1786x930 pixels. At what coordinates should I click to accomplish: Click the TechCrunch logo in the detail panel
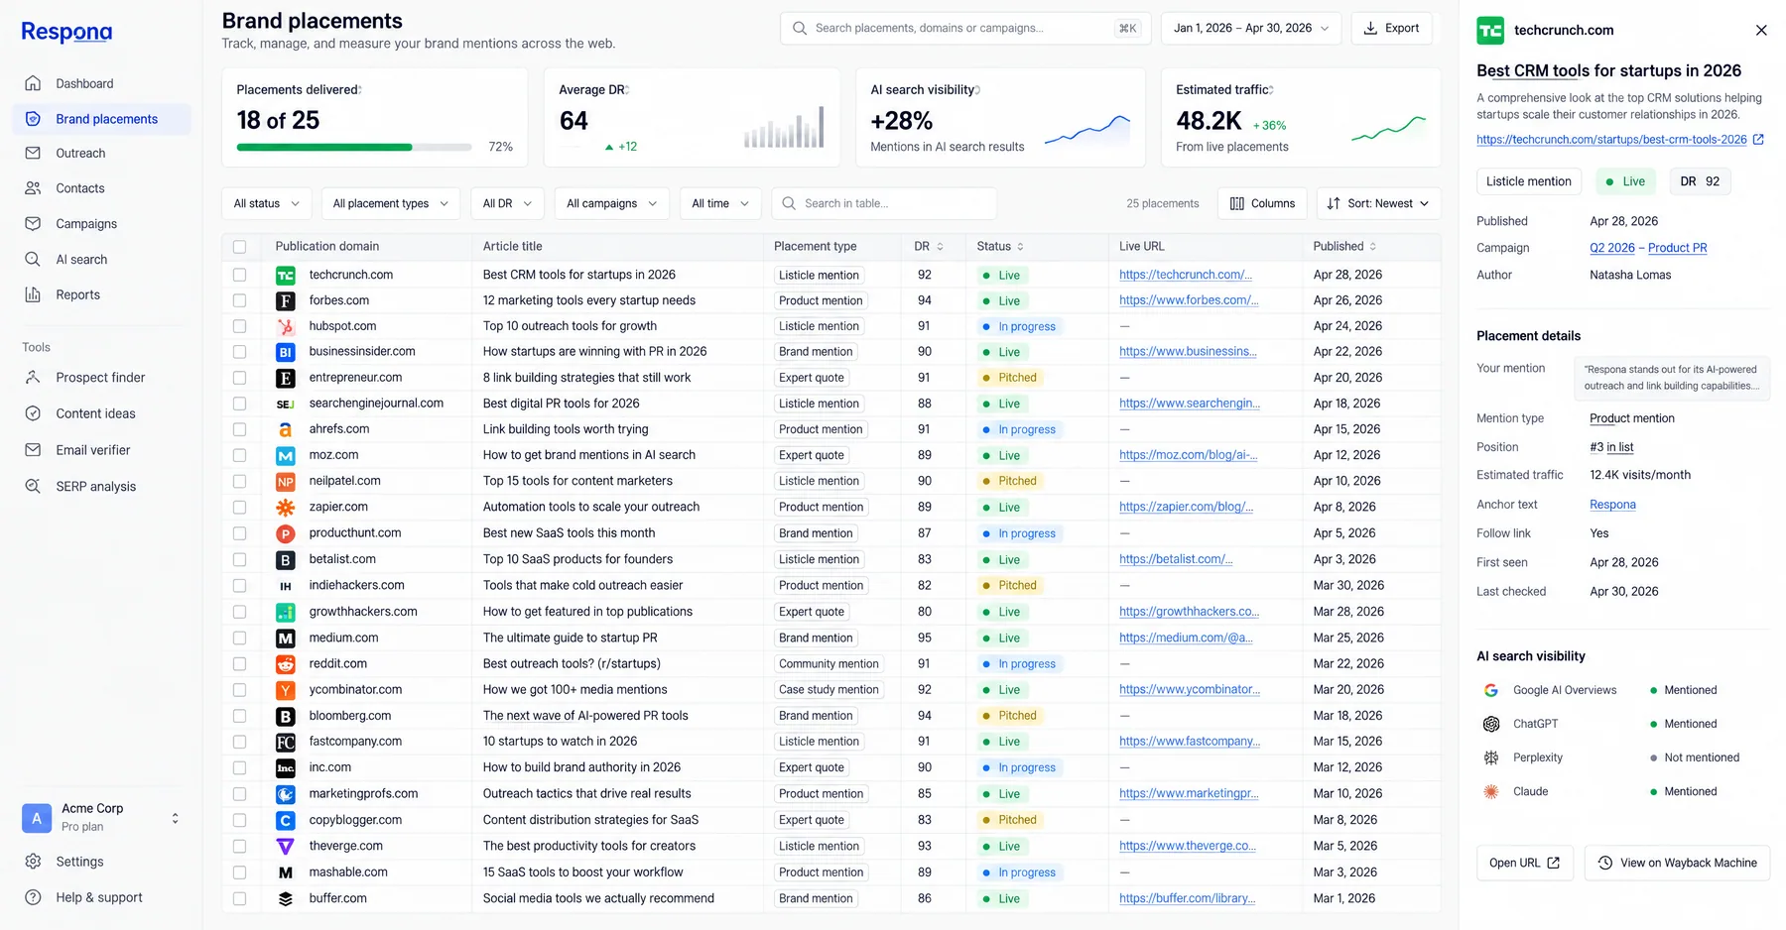[x=1490, y=31]
